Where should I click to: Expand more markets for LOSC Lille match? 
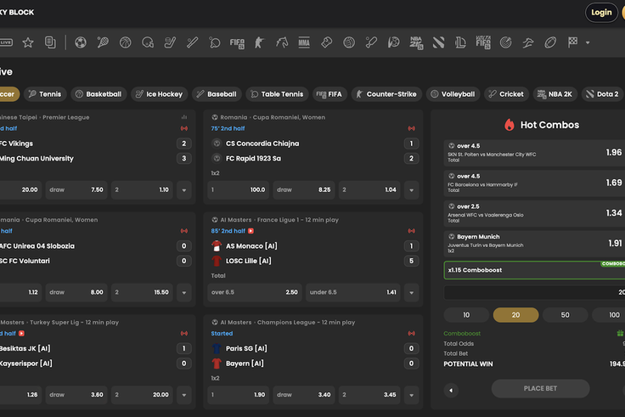[x=411, y=292]
